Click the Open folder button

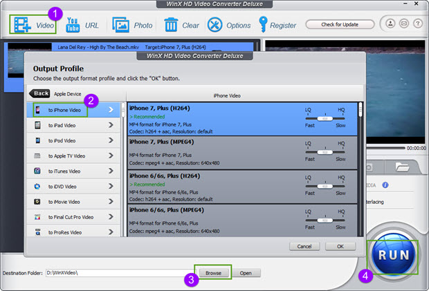[246, 273]
